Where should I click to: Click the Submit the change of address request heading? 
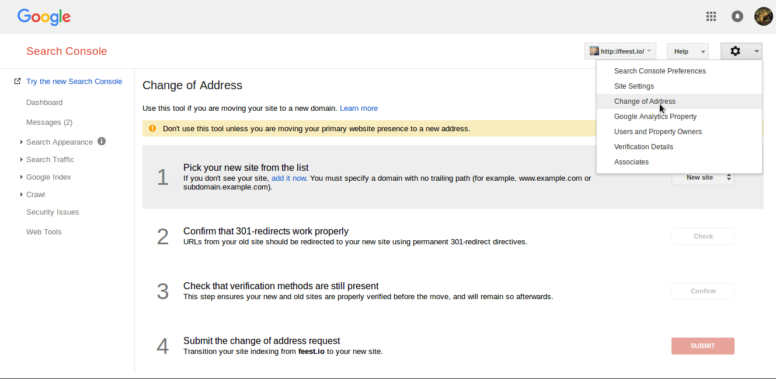(262, 341)
